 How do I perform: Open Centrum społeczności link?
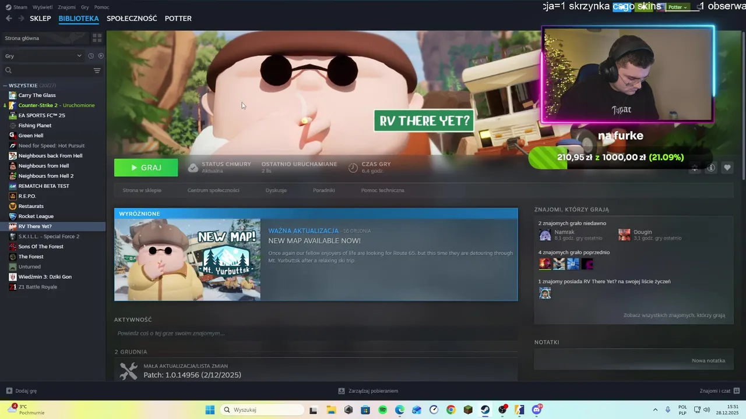[x=213, y=190]
